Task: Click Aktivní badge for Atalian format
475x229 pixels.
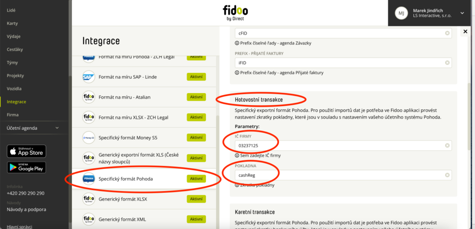Action: coord(196,97)
